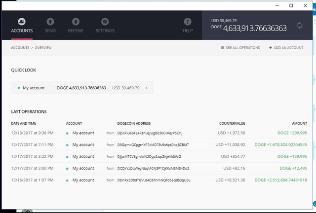Click COUNTERVALUE column header
316x213 pixels.
(232, 123)
